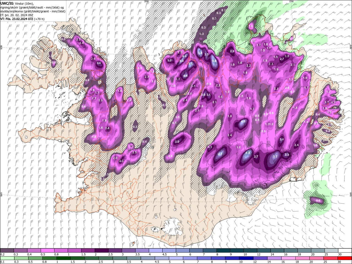Click the lower legend dark blue swatch between 10 and 12

246,258
